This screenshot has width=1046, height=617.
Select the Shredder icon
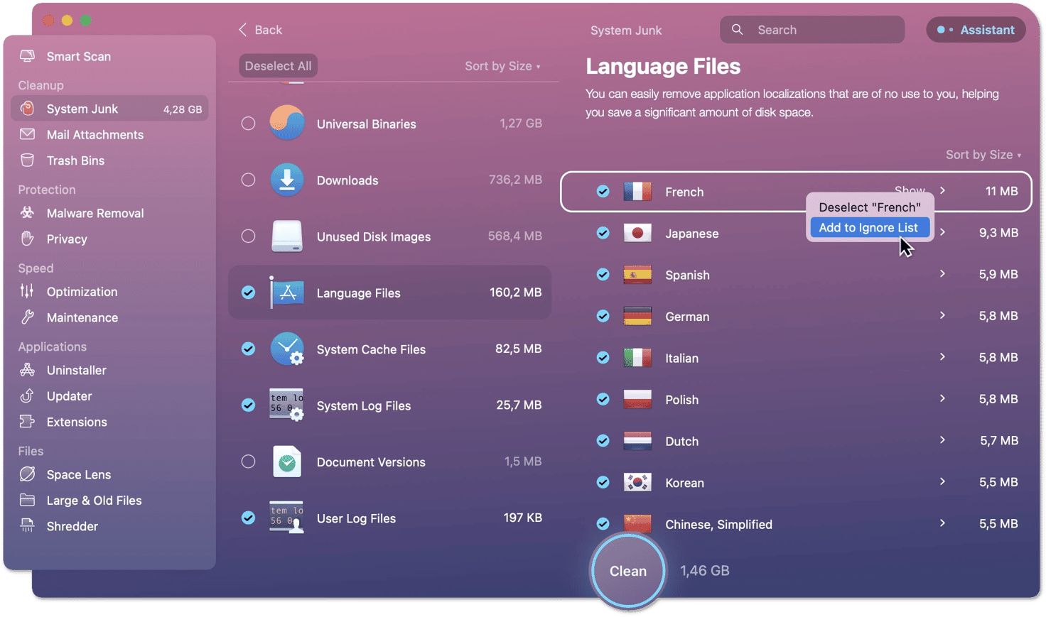coord(27,526)
